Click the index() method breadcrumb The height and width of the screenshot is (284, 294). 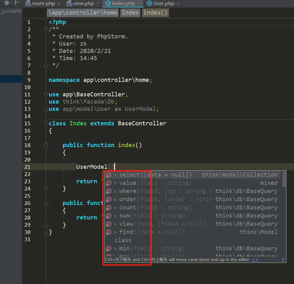(155, 13)
